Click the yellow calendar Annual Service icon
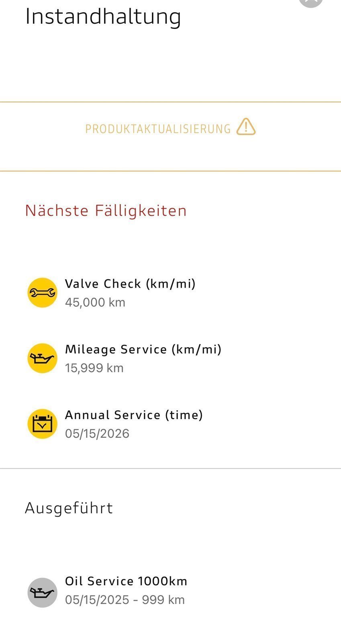341x617 pixels. pos(42,424)
